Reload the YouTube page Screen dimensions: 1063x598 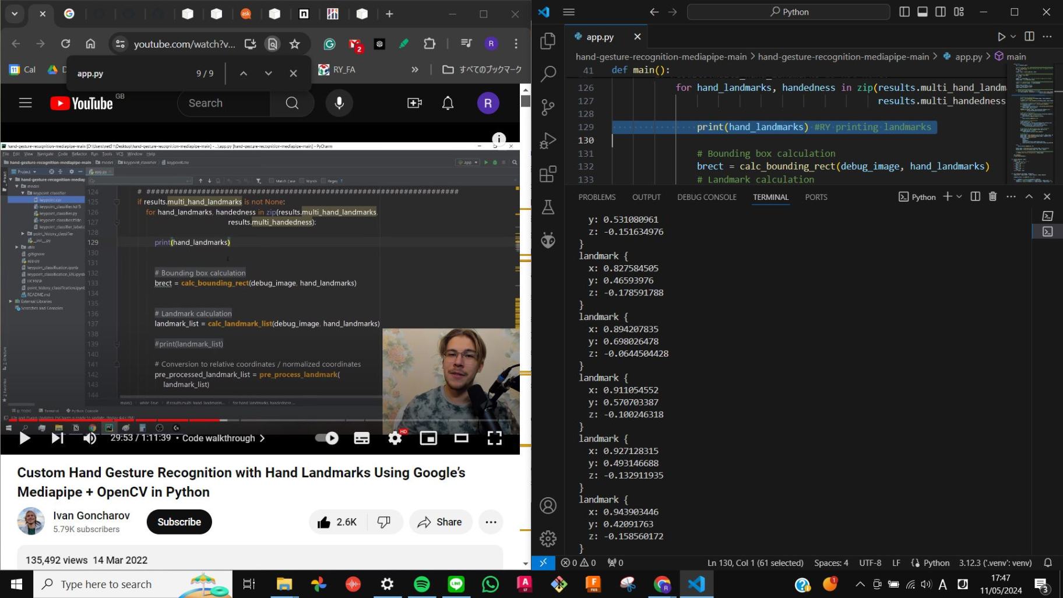click(x=65, y=44)
